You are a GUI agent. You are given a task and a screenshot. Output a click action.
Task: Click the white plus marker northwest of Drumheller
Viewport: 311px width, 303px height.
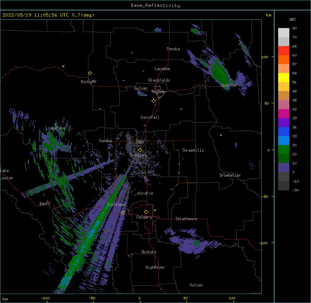pyautogui.click(x=221, y=135)
